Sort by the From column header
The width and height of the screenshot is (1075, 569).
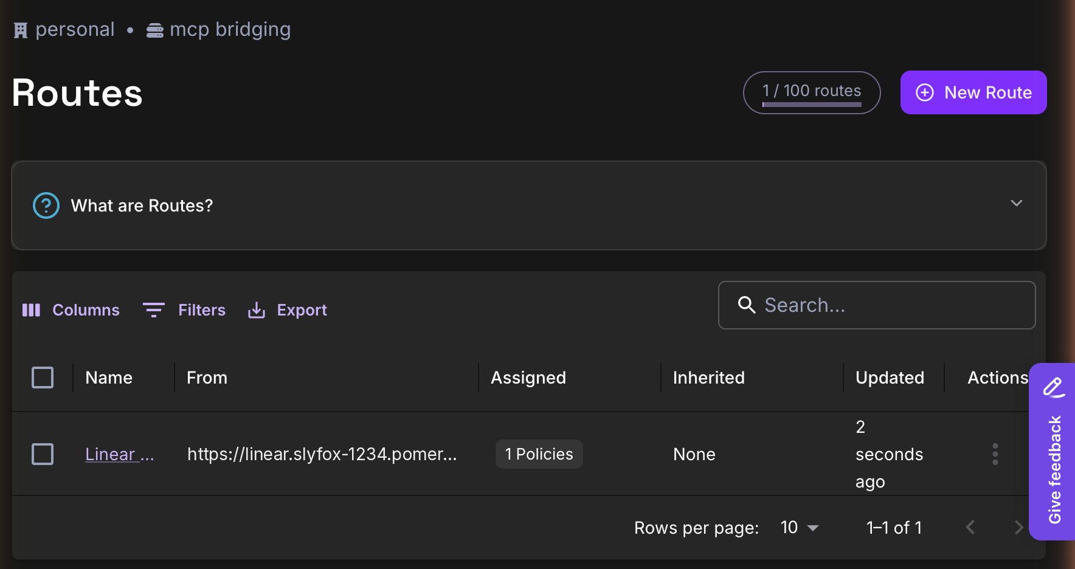pyautogui.click(x=207, y=378)
